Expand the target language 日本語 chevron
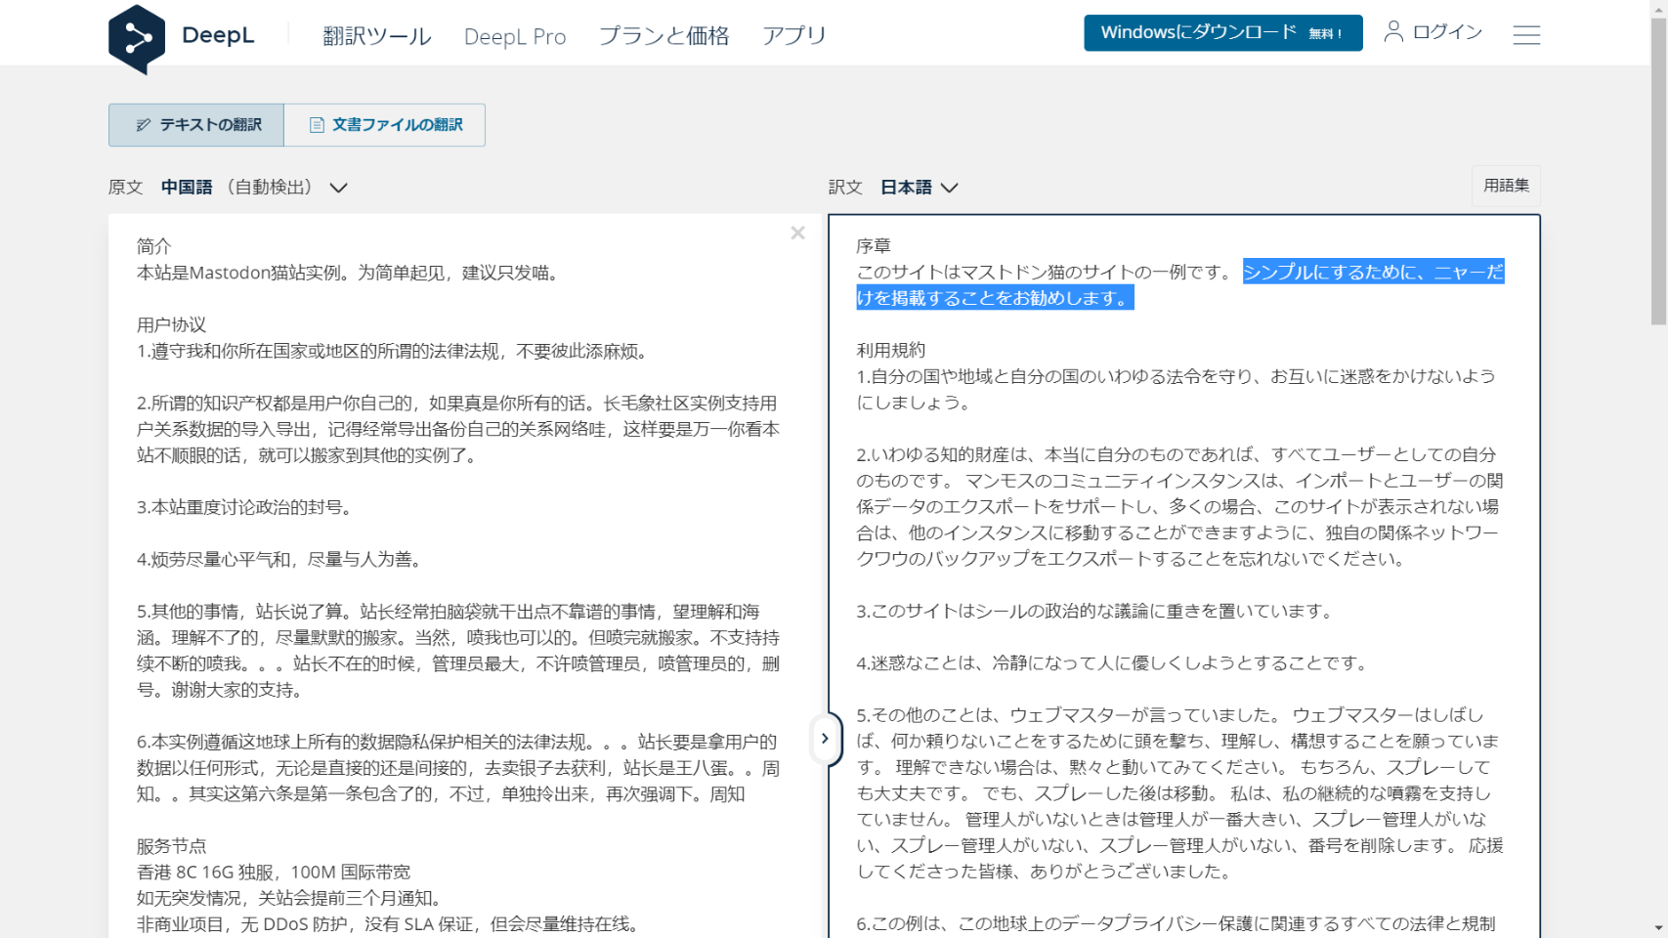Viewport: 1668px width, 938px height. (949, 188)
